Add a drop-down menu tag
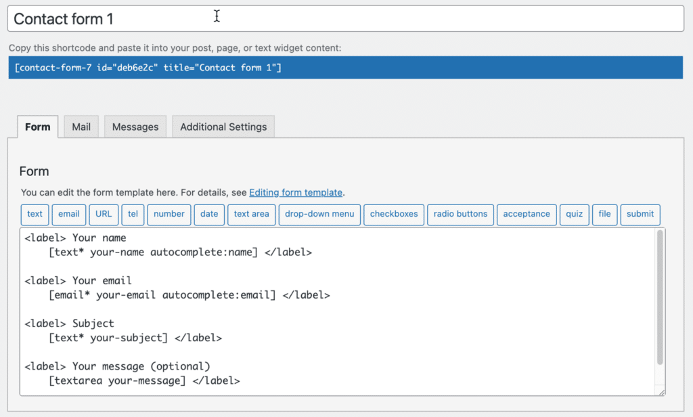693x417 pixels. [319, 214]
